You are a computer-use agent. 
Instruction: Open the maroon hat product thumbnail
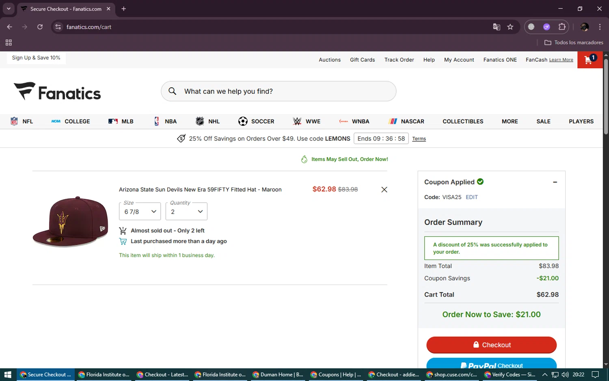[70, 222]
